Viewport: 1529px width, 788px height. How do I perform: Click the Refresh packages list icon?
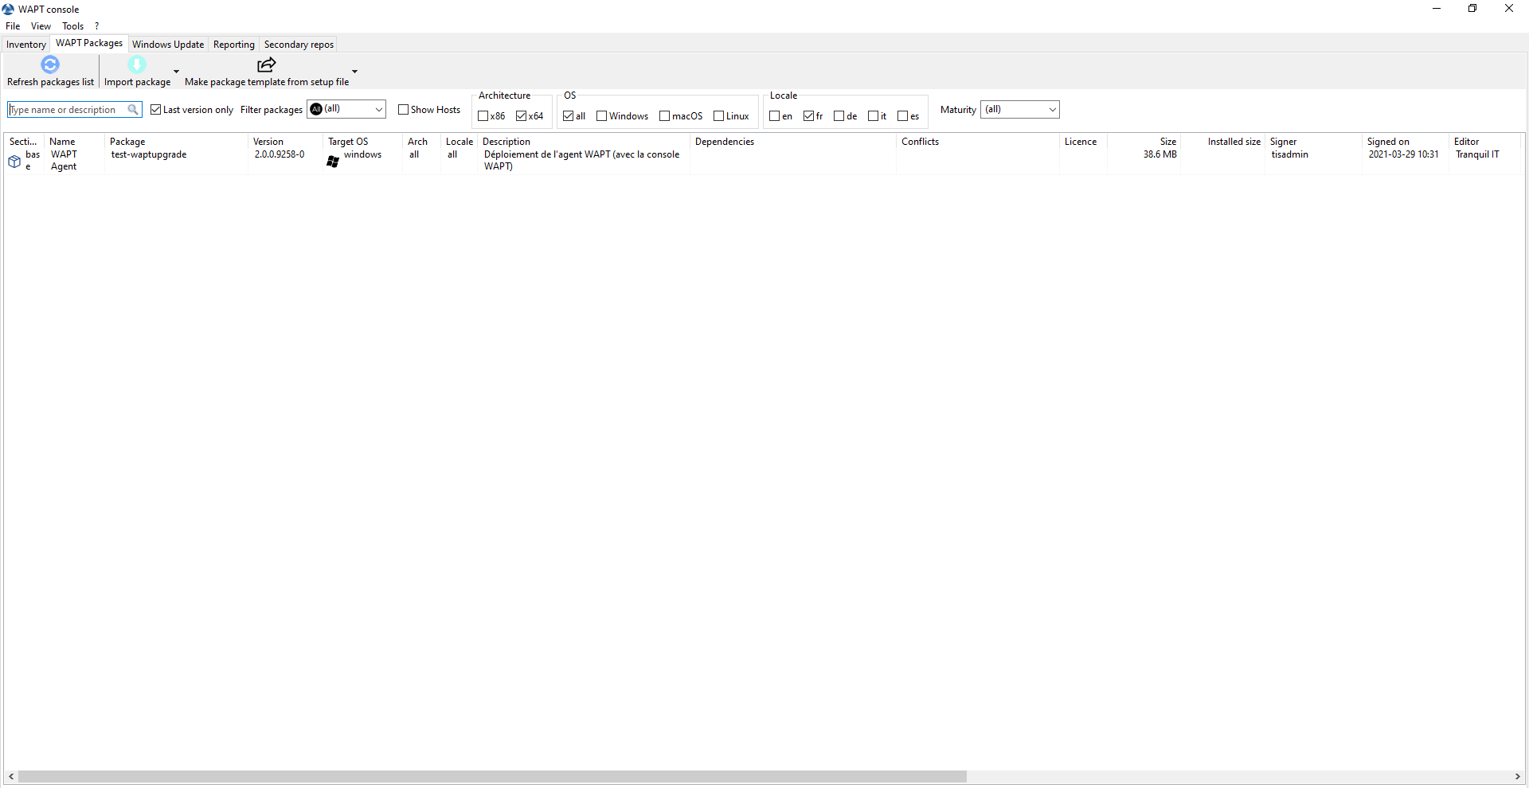pyautogui.click(x=50, y=65)
